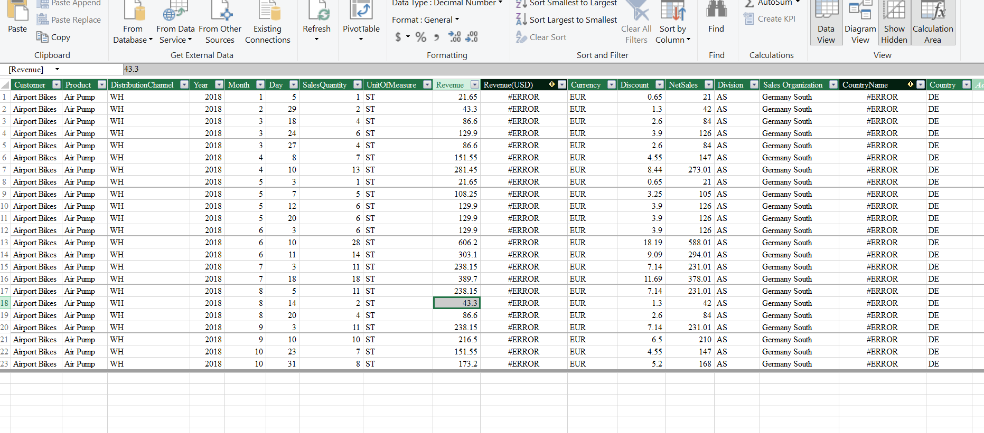Expand the currency symbol dropdown arrow
The width and height of the screenshot is (984, 433).
[x=408, y=37]
